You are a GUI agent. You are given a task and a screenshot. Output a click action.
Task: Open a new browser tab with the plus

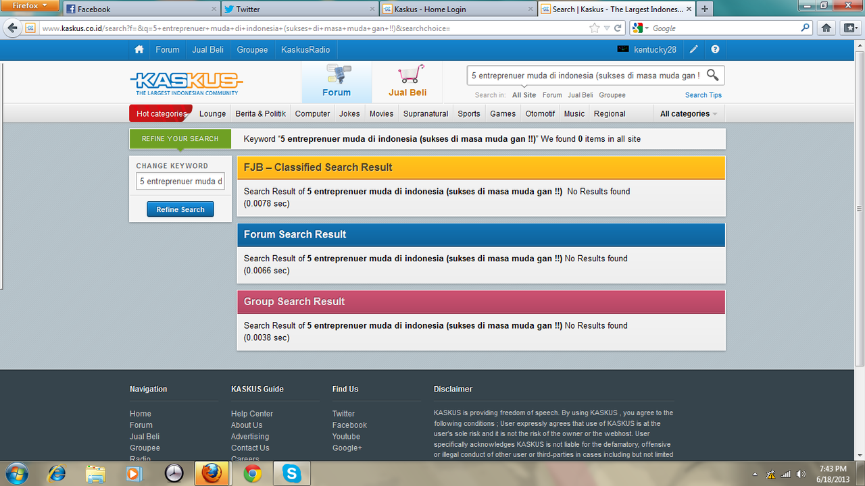[704, 9]
